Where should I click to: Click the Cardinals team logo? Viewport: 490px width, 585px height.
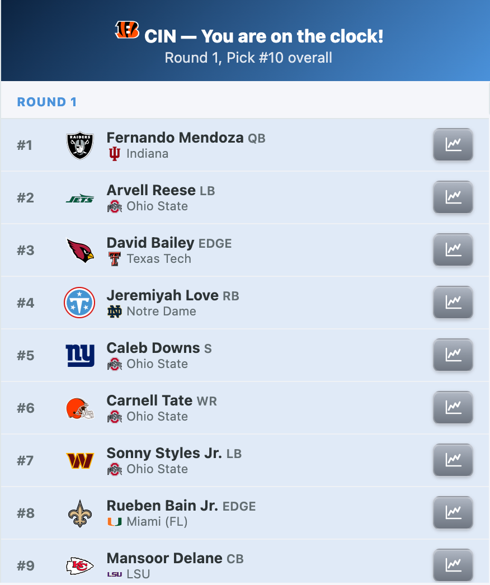tap(80, 250)
